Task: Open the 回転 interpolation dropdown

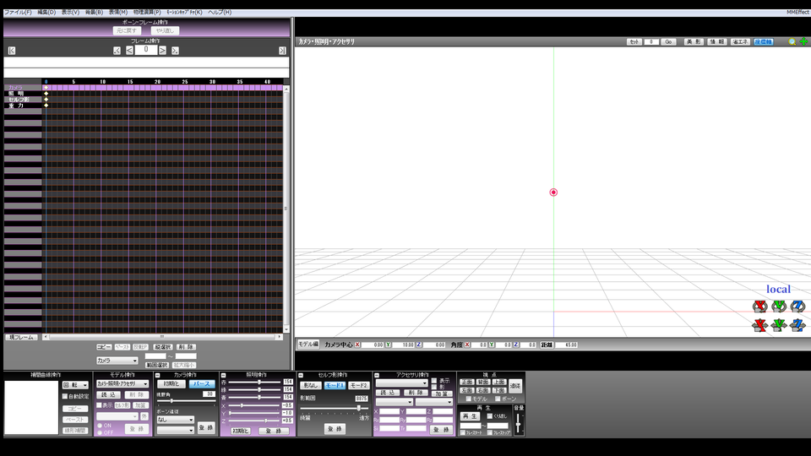Action: pos(75,384)
